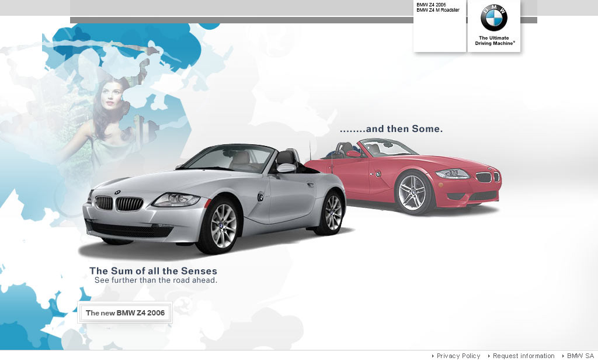Open the BMW Z4 M Roadster menu link

pyautogui.click(x=438, y=10)
